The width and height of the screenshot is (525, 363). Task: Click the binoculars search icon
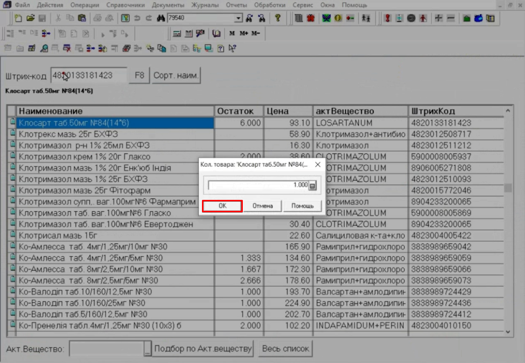coord(161,18)
